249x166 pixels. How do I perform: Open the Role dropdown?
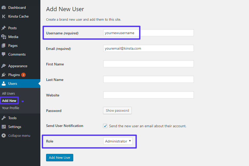click(118, 141)
